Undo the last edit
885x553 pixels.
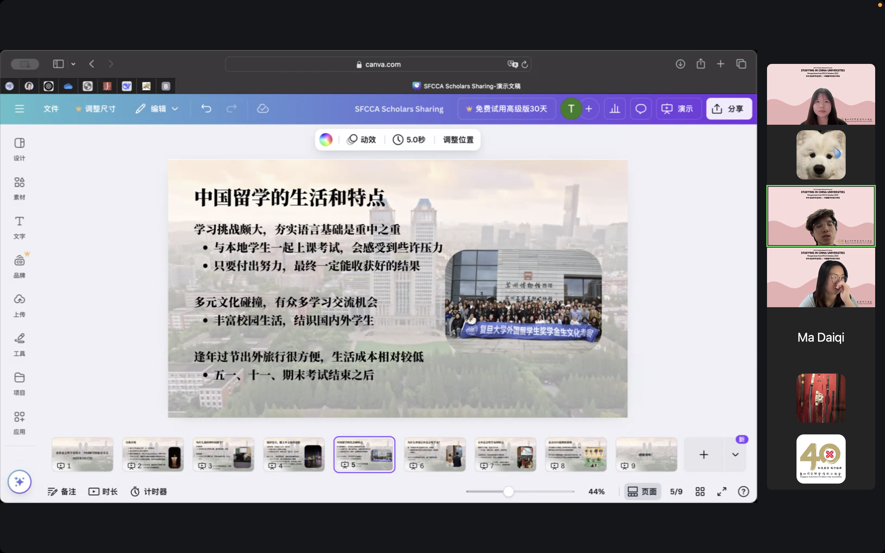point(206,109)
